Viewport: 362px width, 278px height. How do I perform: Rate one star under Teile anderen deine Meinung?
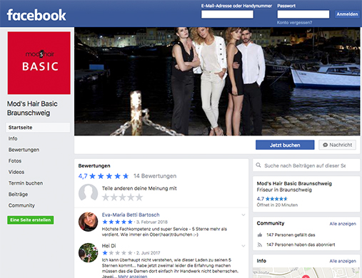coord(106,197)
